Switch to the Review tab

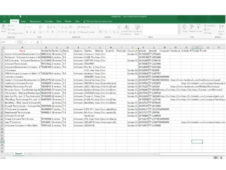coord(68,21)
